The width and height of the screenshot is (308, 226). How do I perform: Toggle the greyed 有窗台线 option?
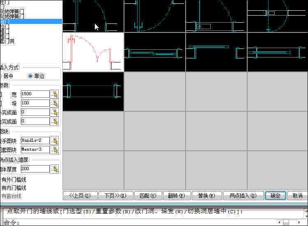pos(11,196)
